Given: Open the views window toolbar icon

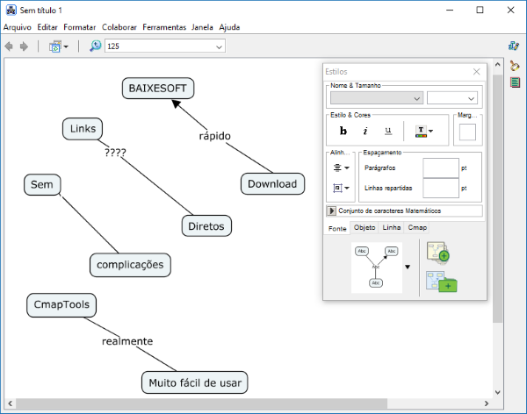Looking at the screenshot, I should [x=55, y=46].
